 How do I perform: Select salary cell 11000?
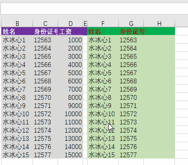tap(71, 122)
